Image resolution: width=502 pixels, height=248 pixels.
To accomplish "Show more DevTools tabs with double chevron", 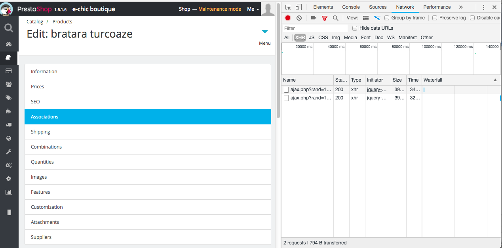I will [461, 7].
